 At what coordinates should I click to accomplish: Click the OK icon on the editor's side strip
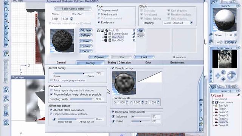click(x=201, y=100)
